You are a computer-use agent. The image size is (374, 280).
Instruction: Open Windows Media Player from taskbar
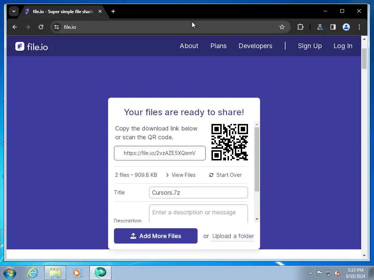(x=77, y=273)
